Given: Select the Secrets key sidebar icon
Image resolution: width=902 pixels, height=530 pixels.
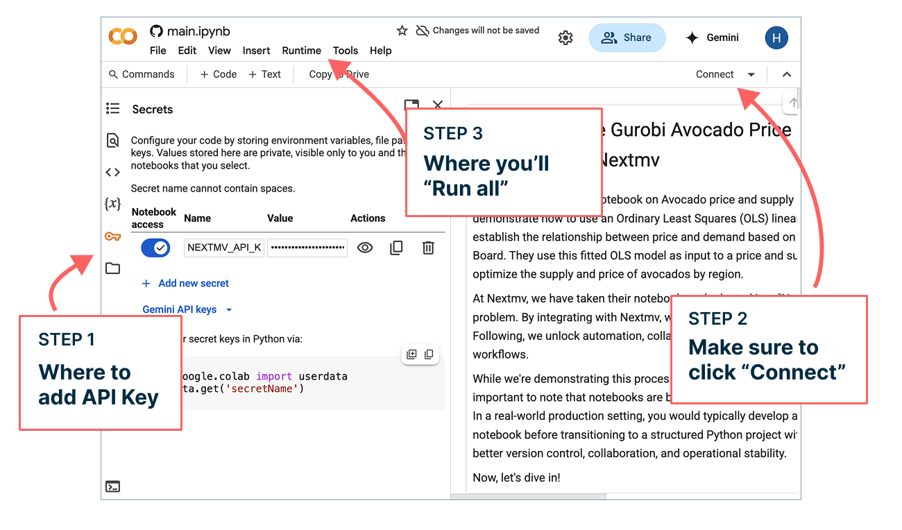Looking at the screenshot, I should pos(112,237).
